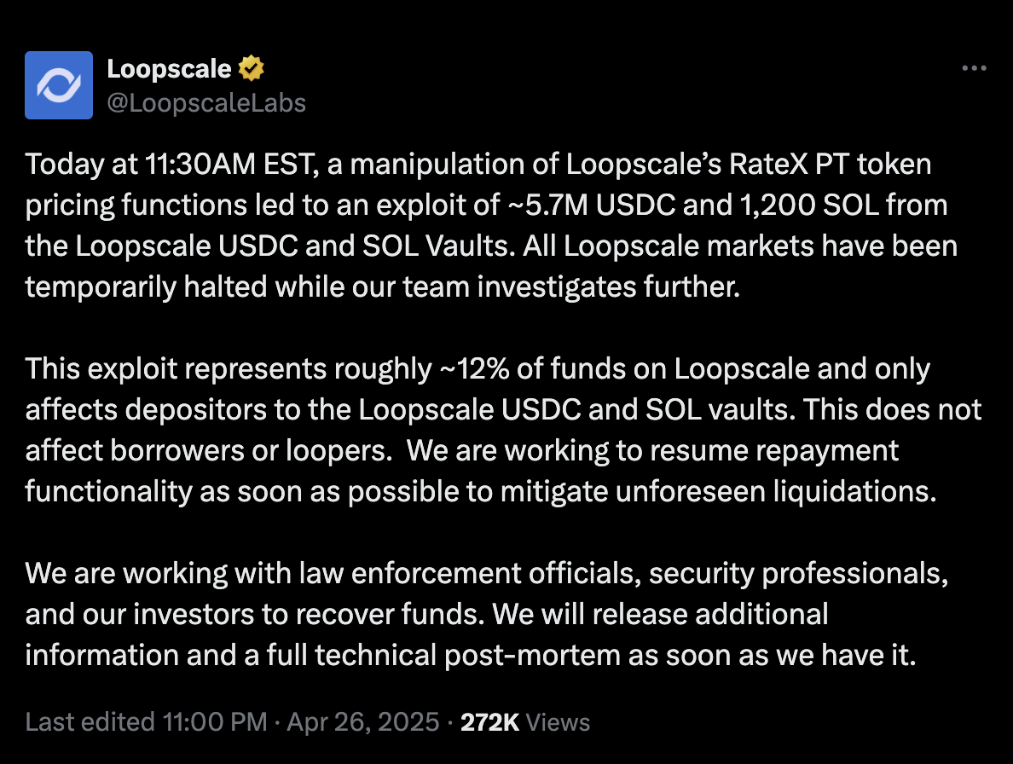This screenshot has width=1013, height=764.
Task: Click the Loopscale profile avatar
Action: pyautogui.click(x=59, y=85)
